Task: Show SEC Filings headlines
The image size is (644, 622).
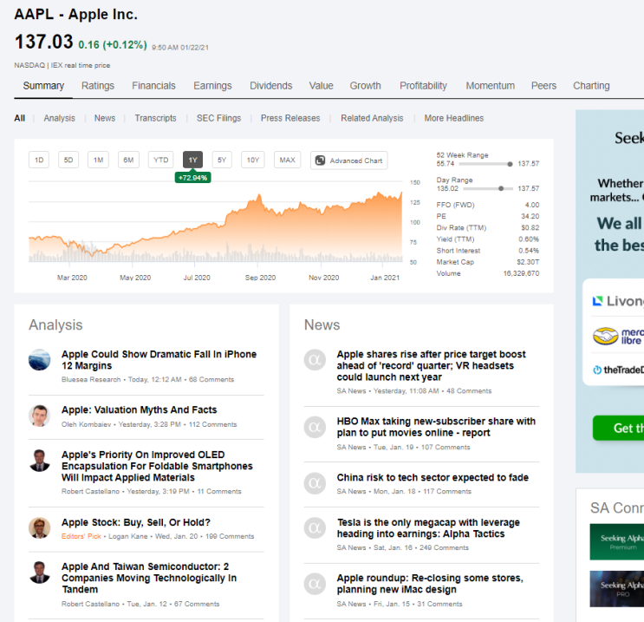Action: [219, 118]
